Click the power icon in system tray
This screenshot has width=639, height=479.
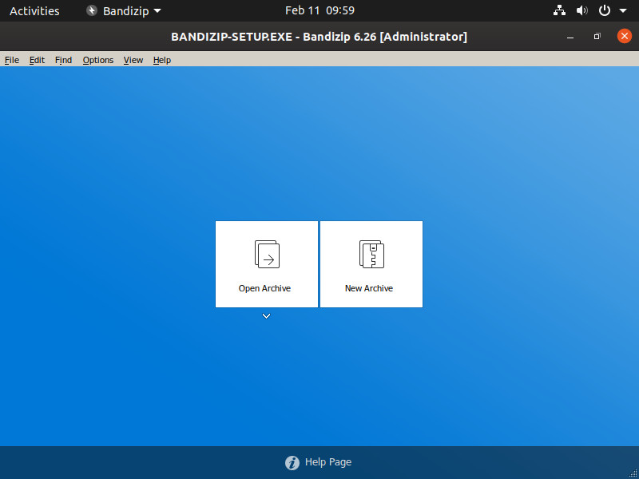tap(605, 11)
